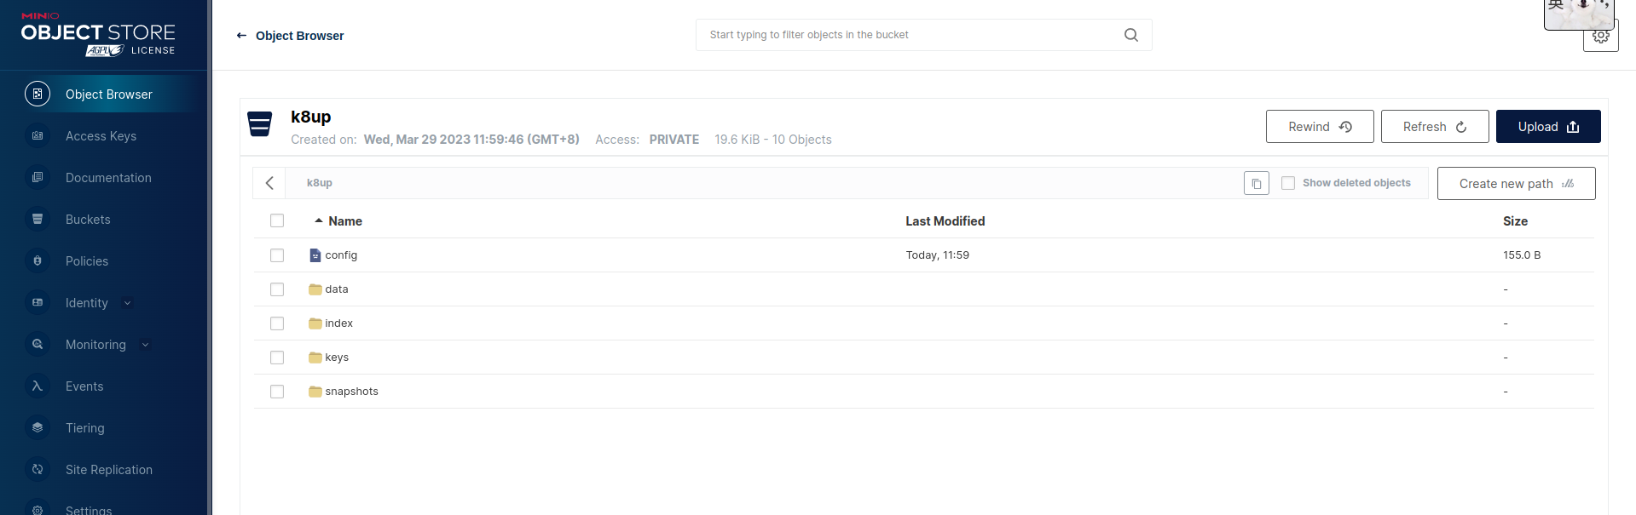
Task: Enable Show deleted objects checkbox
Action: coord(1288,183)
